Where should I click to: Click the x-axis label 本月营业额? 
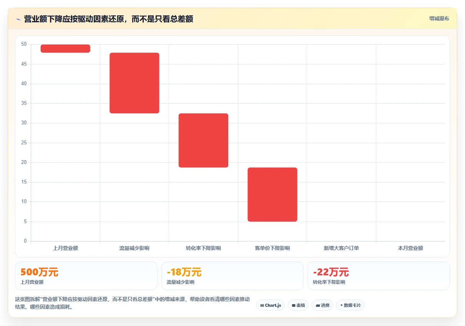pyautogui.click(x=410, y=248)
